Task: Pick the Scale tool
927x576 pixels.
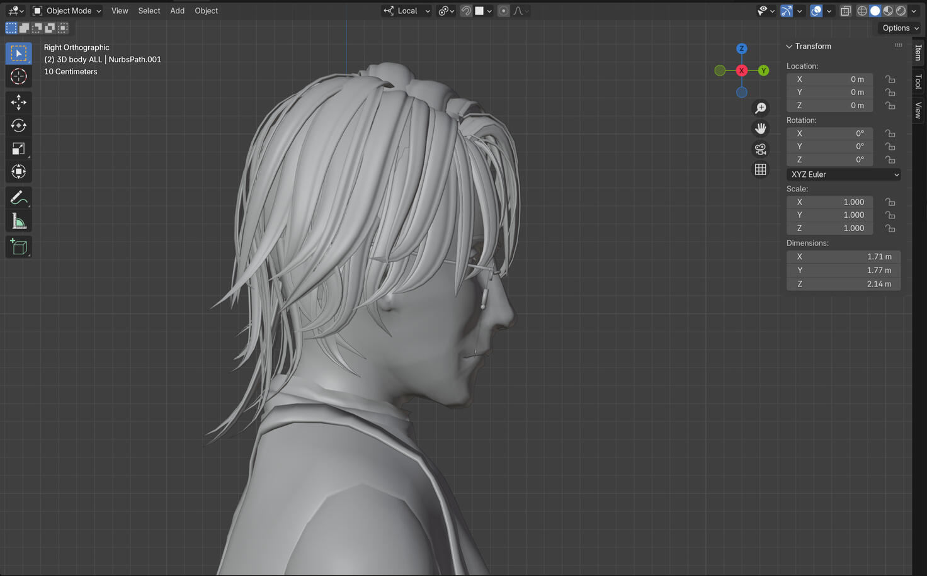Action: click(18, 149)
